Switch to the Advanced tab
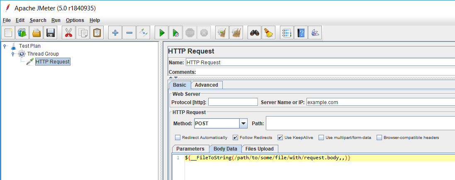This screenshot has width=455, height=180. point(206,85)
